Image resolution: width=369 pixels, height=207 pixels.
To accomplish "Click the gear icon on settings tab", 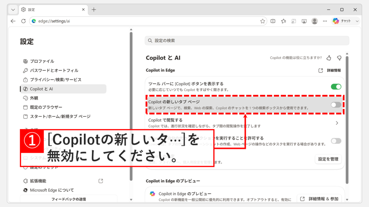I will 23,10.
